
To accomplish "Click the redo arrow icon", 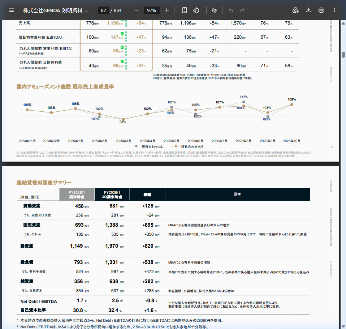I will pos(242,10).
